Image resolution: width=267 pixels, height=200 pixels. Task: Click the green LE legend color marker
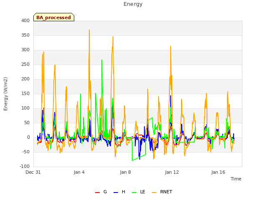coord(134,192)
